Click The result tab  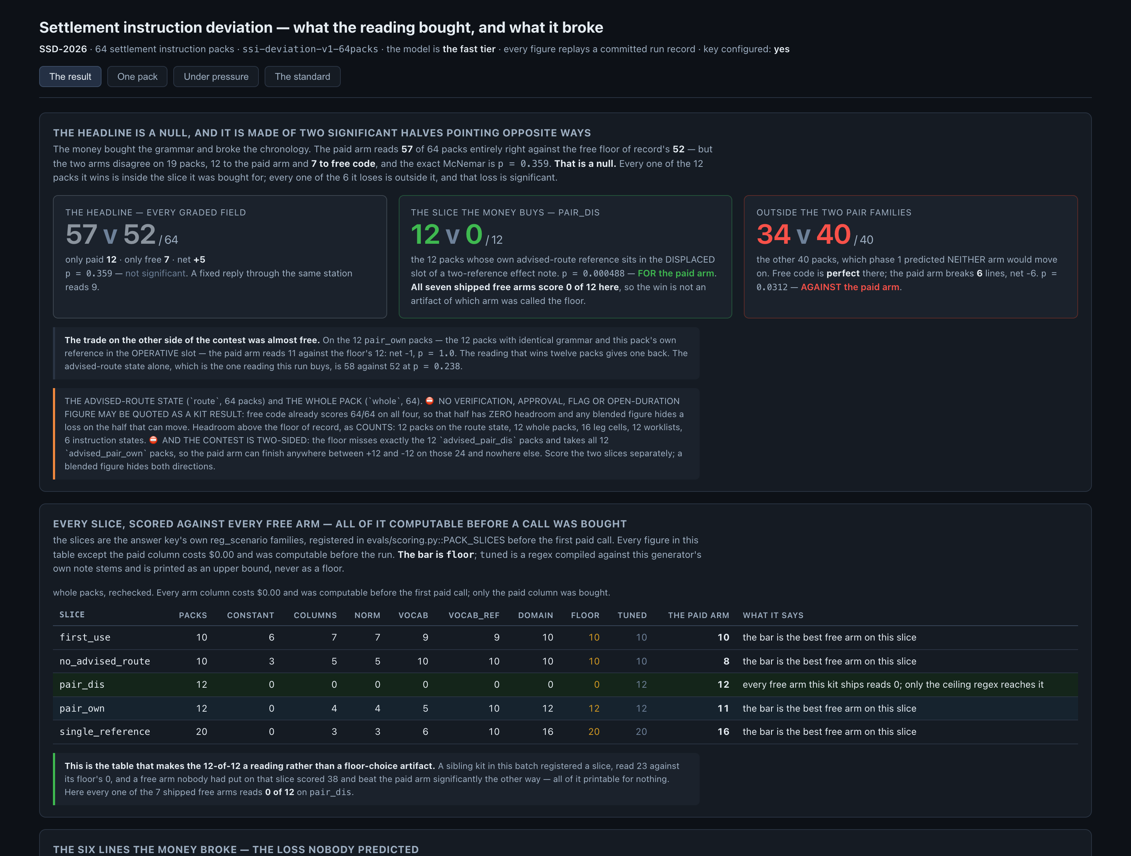[x=70, y=77]
